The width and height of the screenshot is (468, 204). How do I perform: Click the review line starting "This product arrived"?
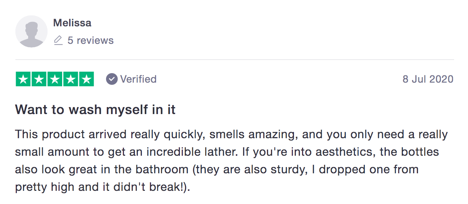73,135
